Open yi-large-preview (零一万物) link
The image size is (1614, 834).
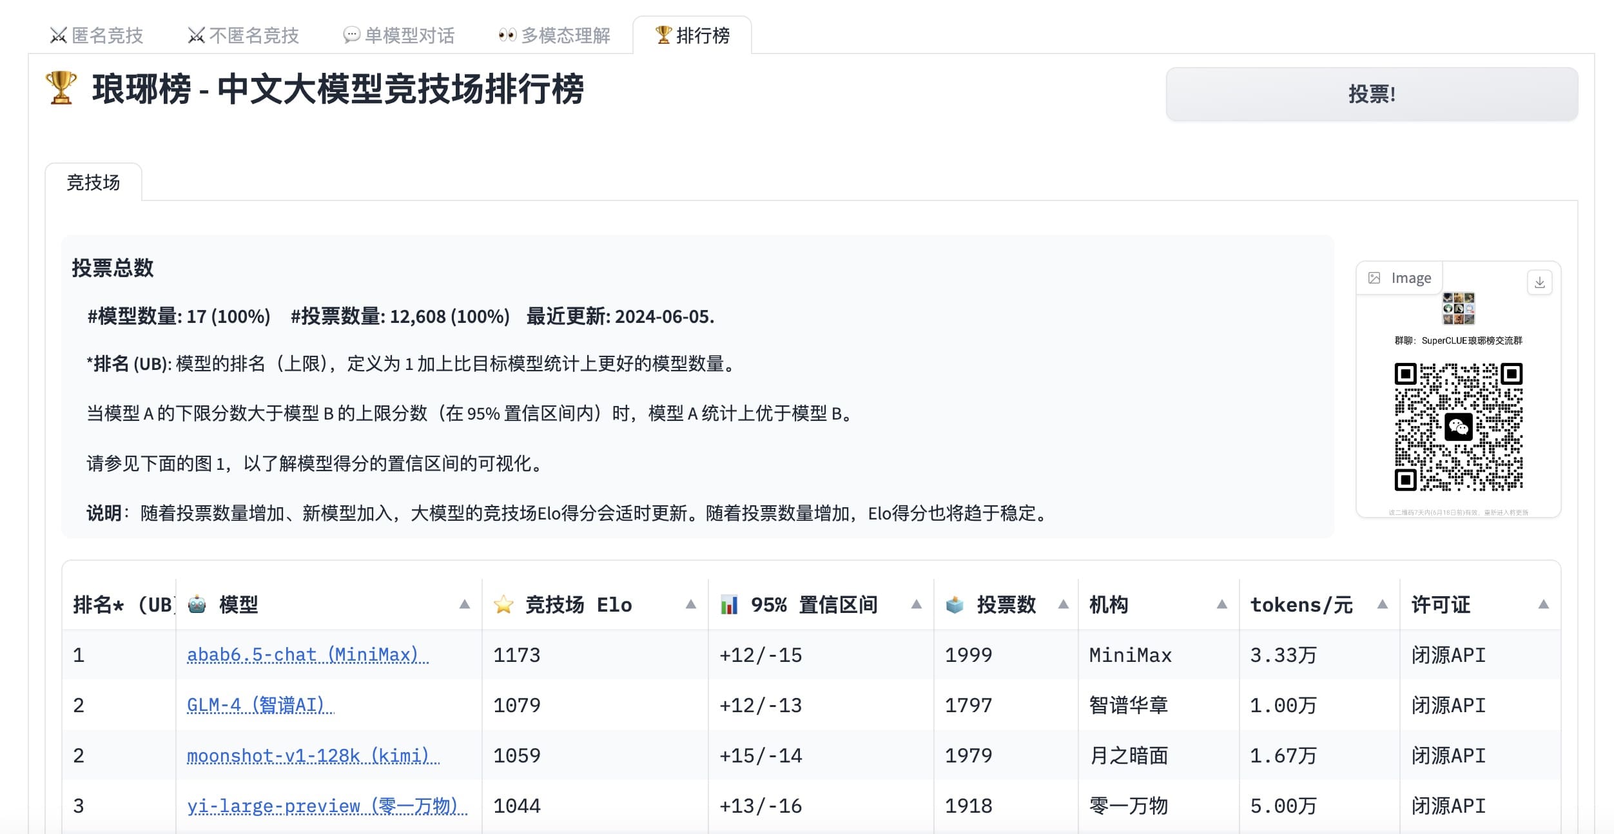[x=327, y=806]
